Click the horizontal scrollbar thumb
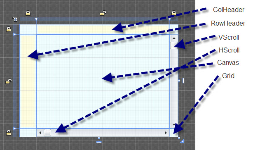Screen dimensions: 260x150 point(47,133)
